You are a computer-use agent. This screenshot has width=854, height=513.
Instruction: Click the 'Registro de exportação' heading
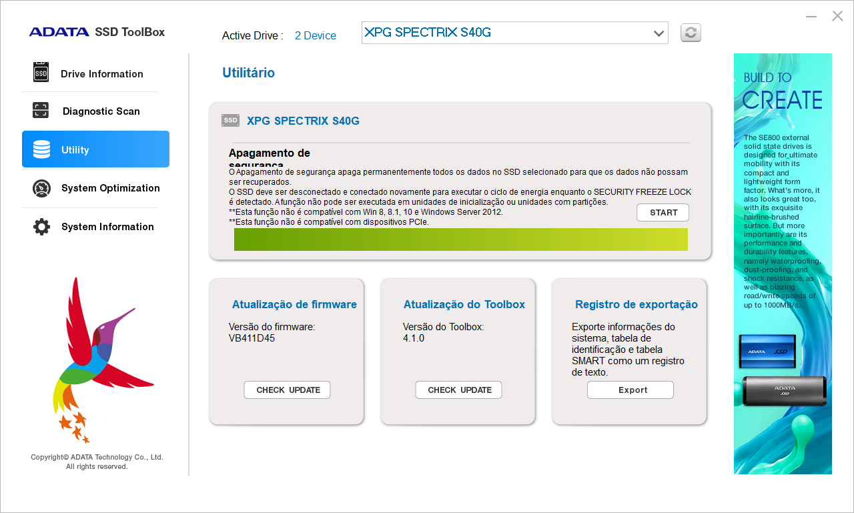[x=636, y=305]
